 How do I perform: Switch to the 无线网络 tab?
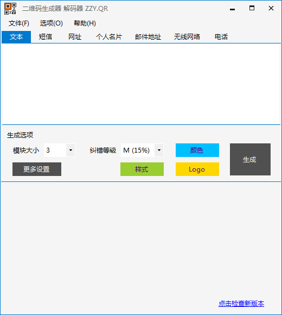[187, 37]
